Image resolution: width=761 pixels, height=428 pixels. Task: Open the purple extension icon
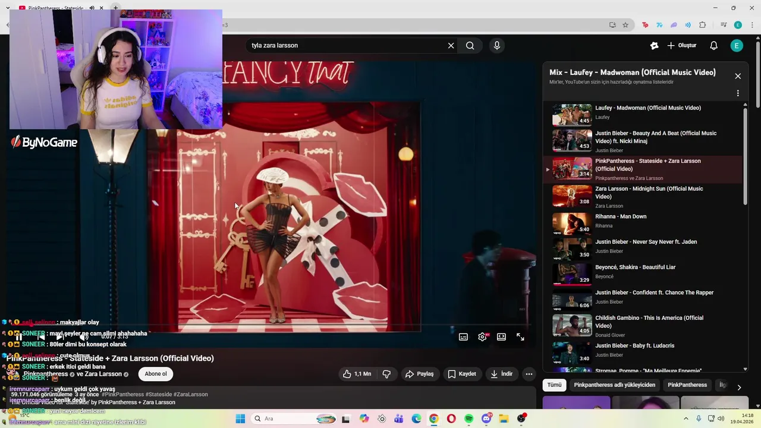coord(674,25)
